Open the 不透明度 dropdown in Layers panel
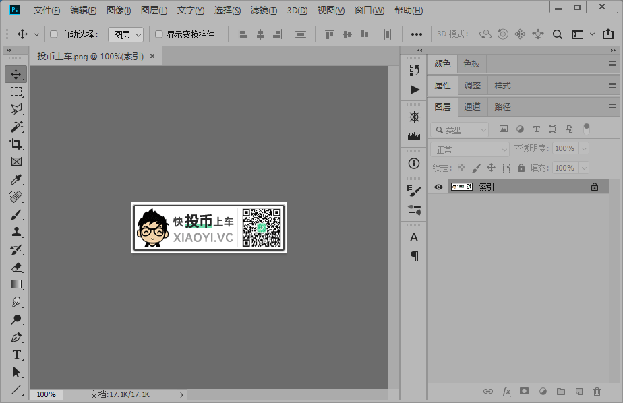 pyautogui.click(x=584, y=148)
